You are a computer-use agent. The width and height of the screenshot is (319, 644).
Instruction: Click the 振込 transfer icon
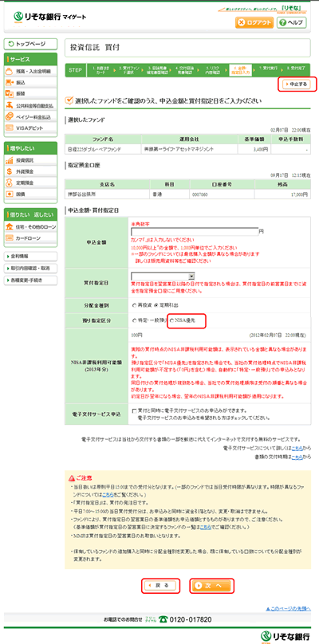10,83
